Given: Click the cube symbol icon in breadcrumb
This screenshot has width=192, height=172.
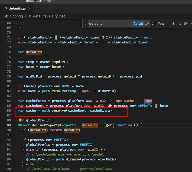Looking at the screenshot, I should [56, 16].
